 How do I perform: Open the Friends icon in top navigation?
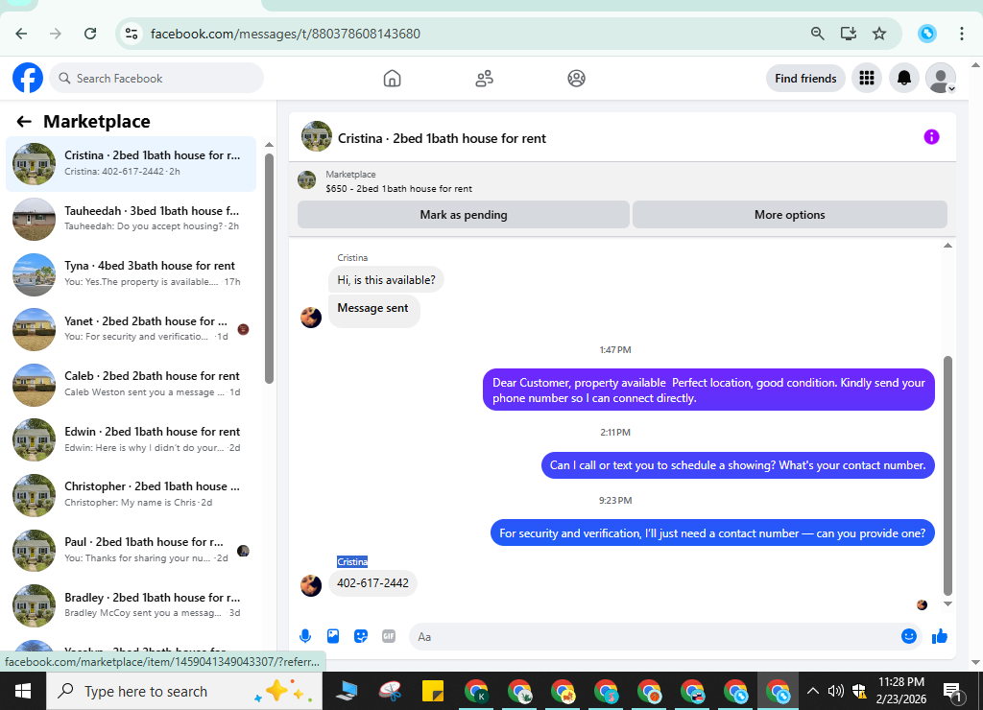[484, 79]
